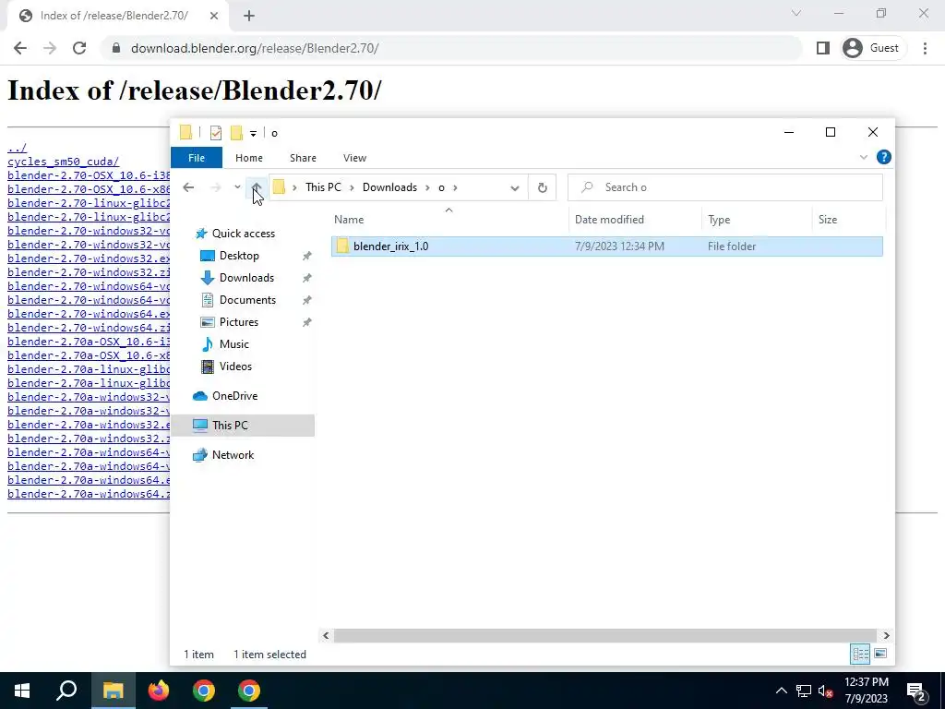Screen dimensions: 945x709
Task: Open Desktop in the navigation pane
Action: 239,256
